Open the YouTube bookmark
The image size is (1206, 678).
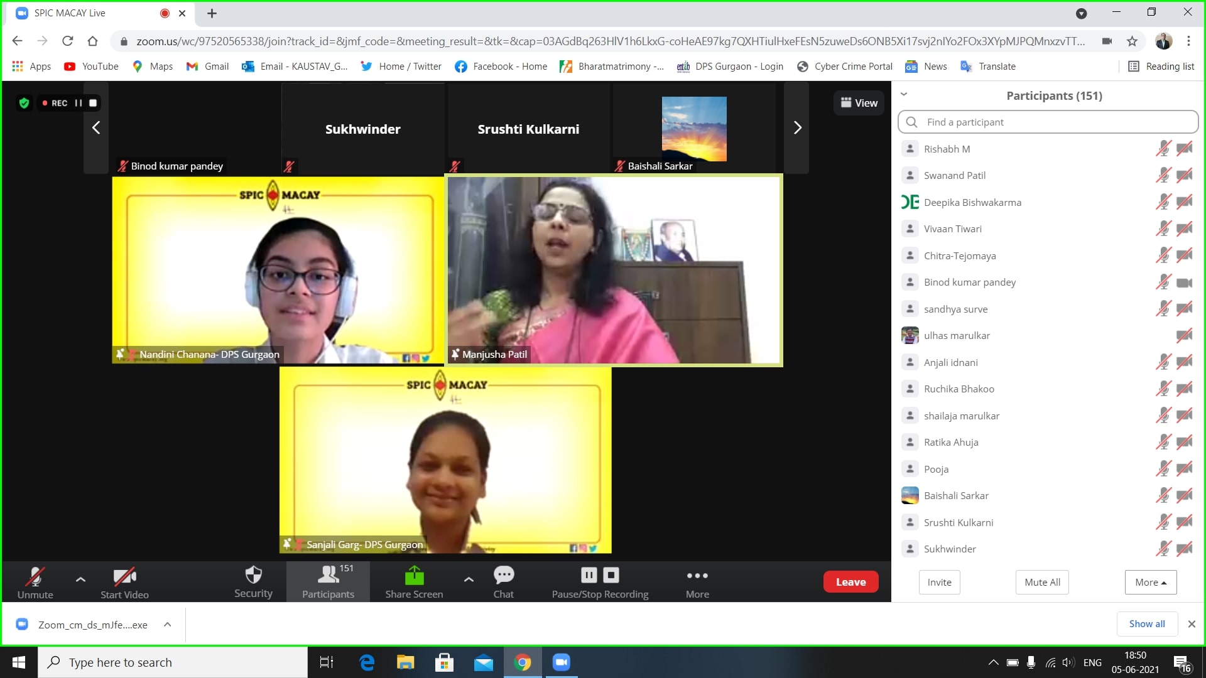(x=91, y=67)
